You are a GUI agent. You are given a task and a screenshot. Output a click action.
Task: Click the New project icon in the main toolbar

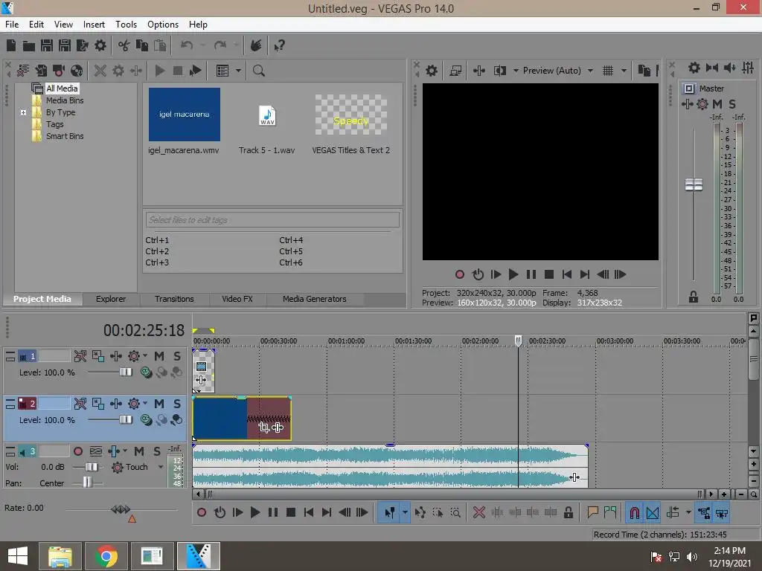click(x=10, y=45)
